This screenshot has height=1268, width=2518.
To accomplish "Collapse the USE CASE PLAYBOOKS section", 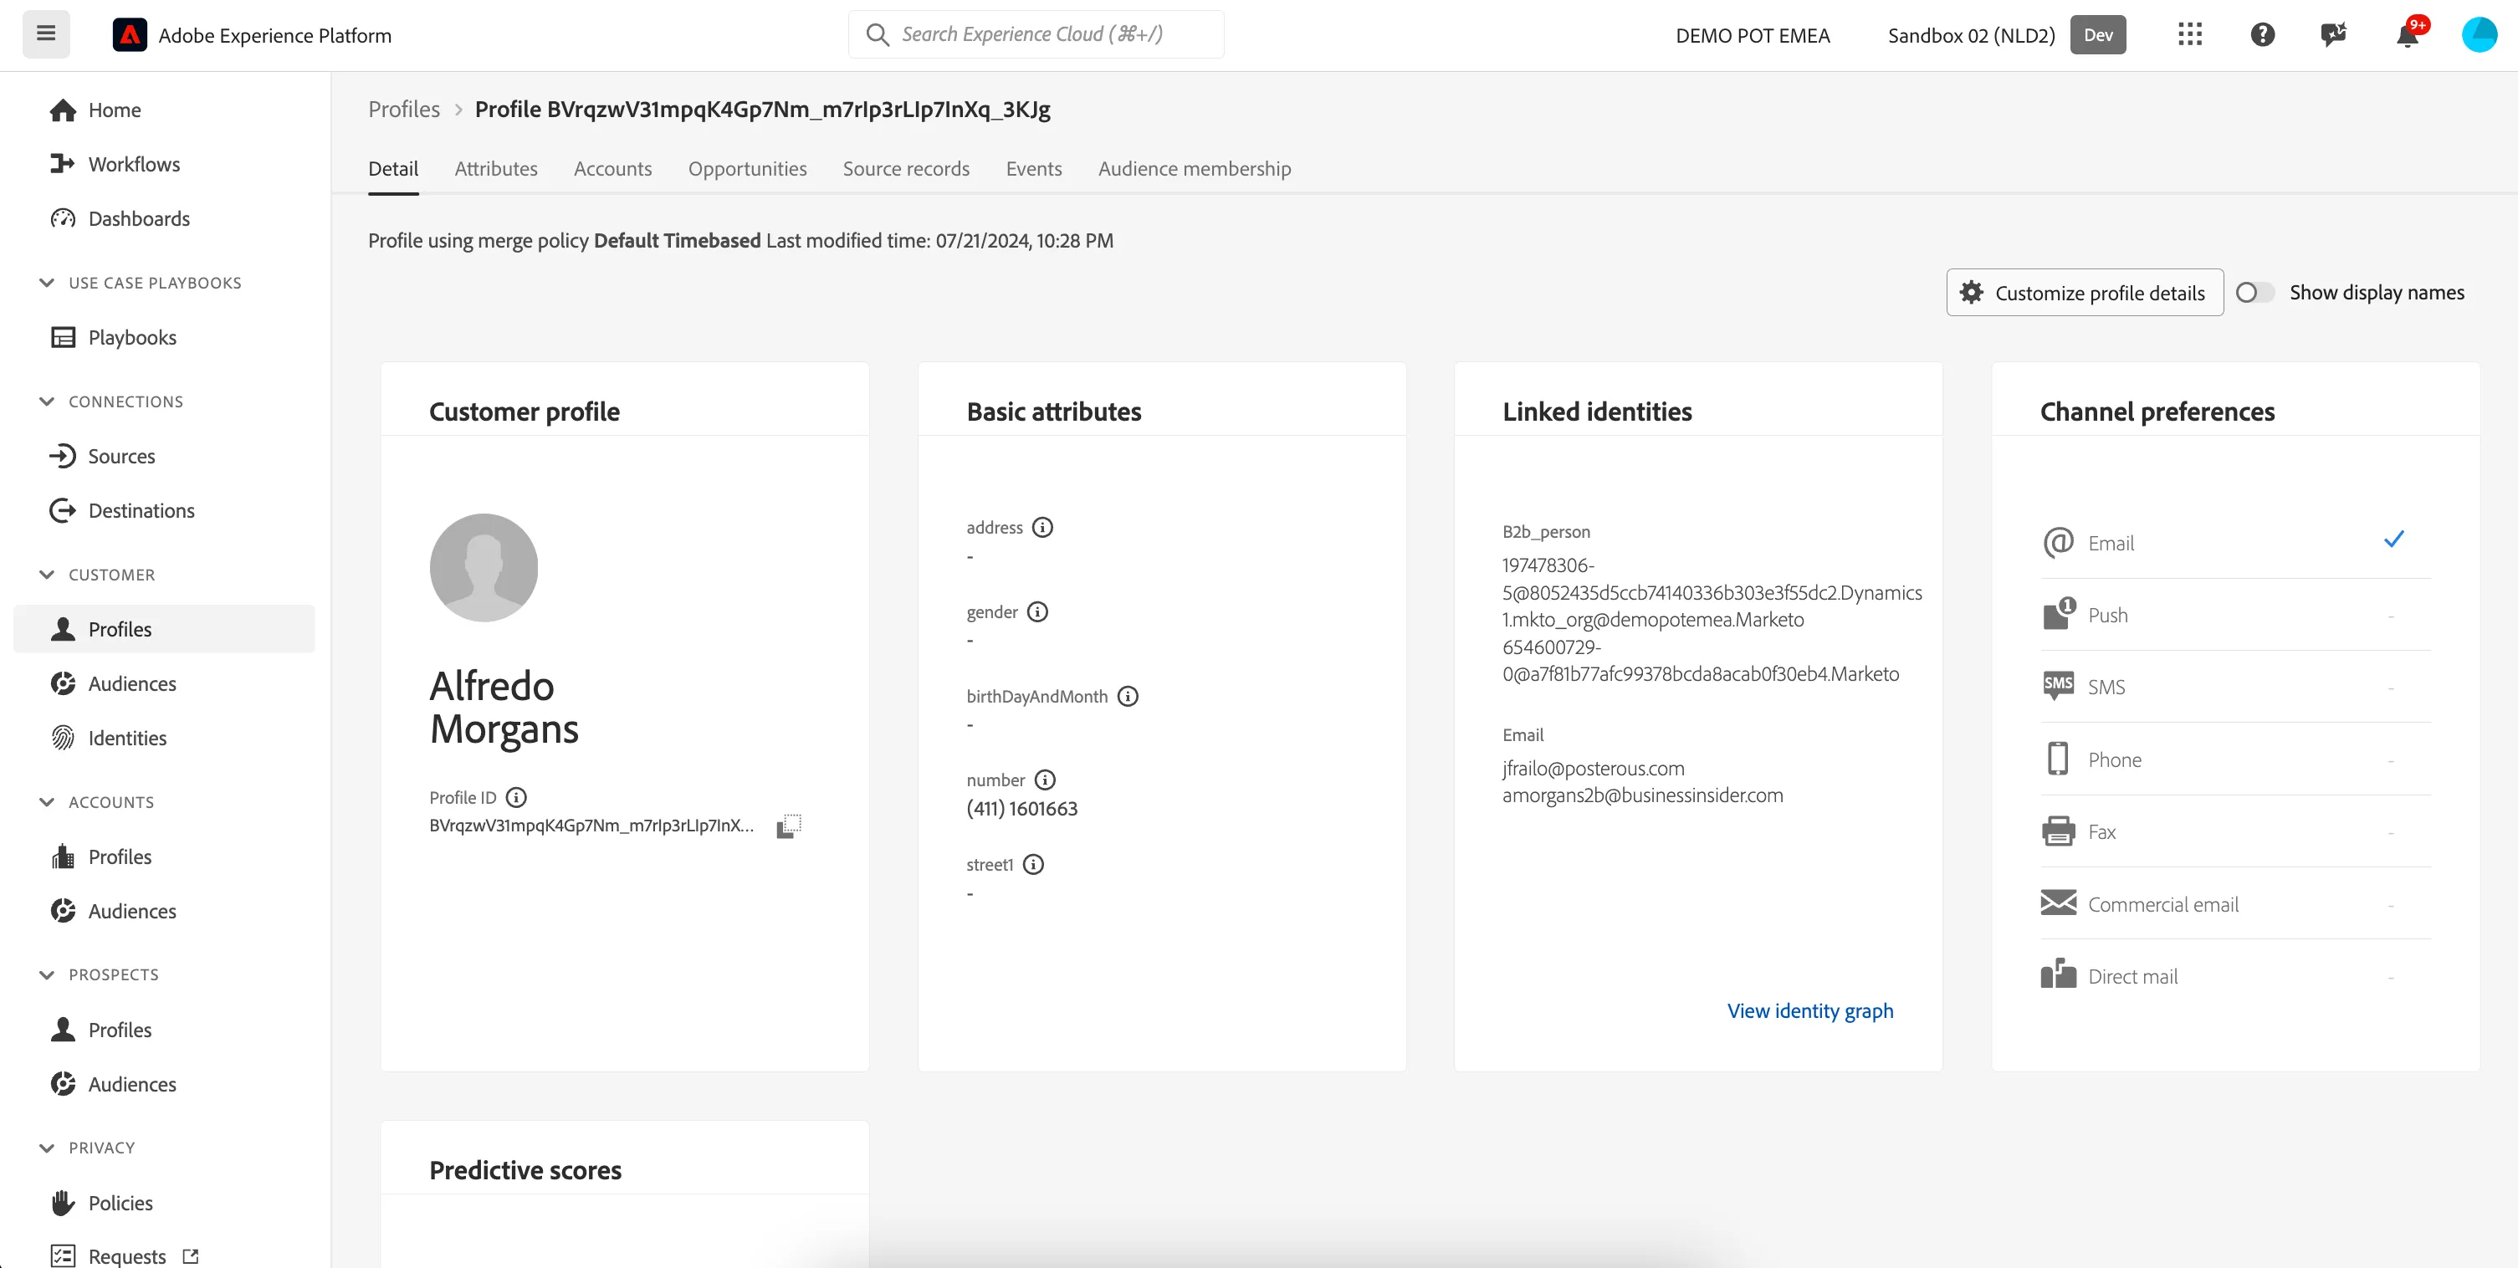I will pyautogui.click(x=46, y=283).
